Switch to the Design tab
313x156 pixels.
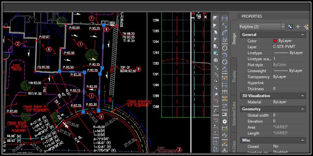[x=234, y=39]
